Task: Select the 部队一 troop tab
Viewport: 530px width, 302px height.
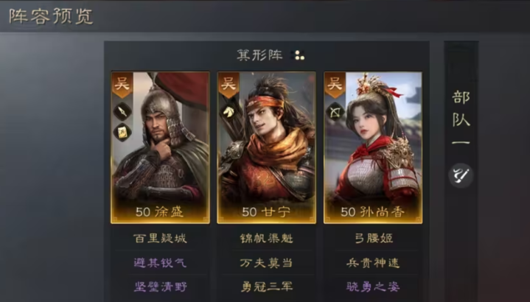Action: [461, 117]
